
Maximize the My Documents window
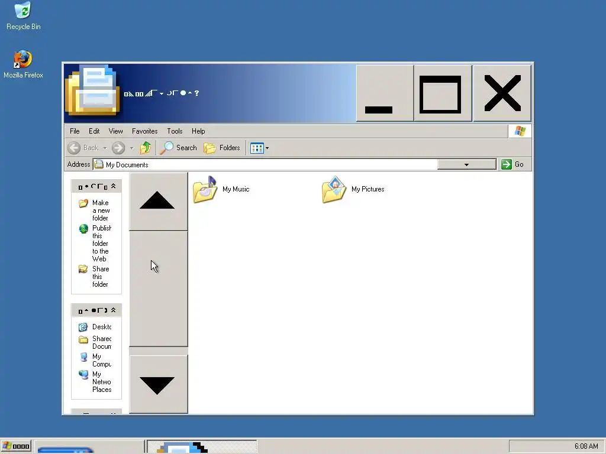[443, 93]
